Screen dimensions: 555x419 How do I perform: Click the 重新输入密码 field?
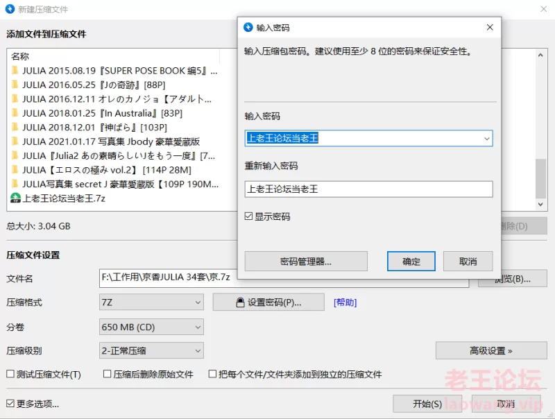pyautogui.click(x=369, y=189)
